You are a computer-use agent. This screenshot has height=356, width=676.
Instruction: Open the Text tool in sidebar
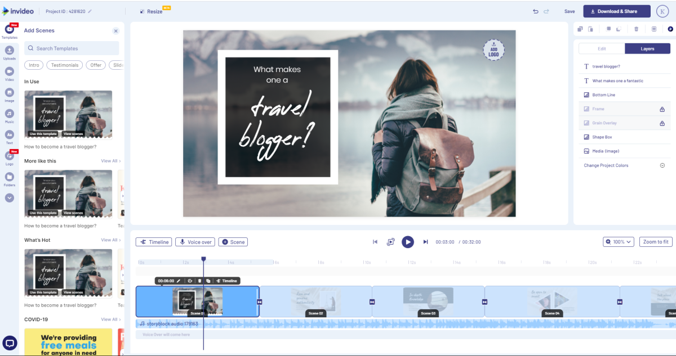pos(10,137)
